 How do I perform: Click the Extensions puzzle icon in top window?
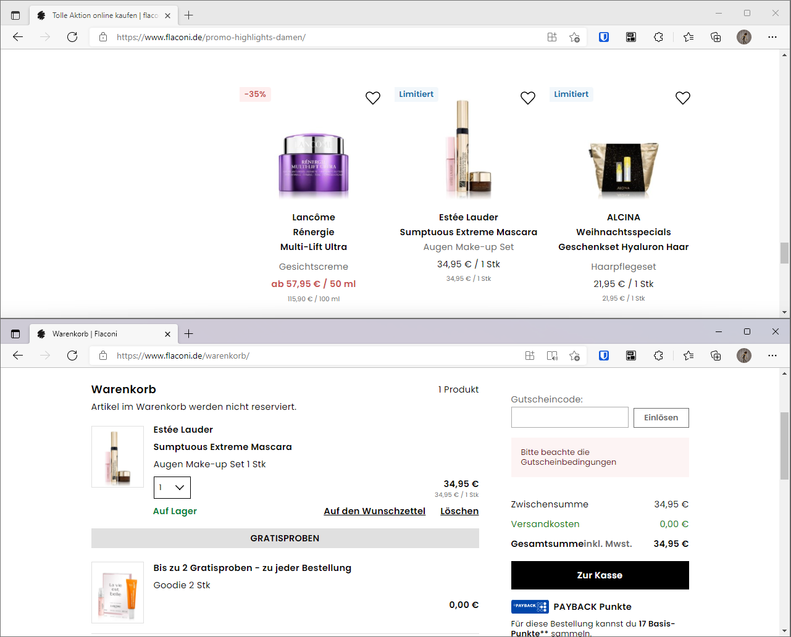(658, 37)
